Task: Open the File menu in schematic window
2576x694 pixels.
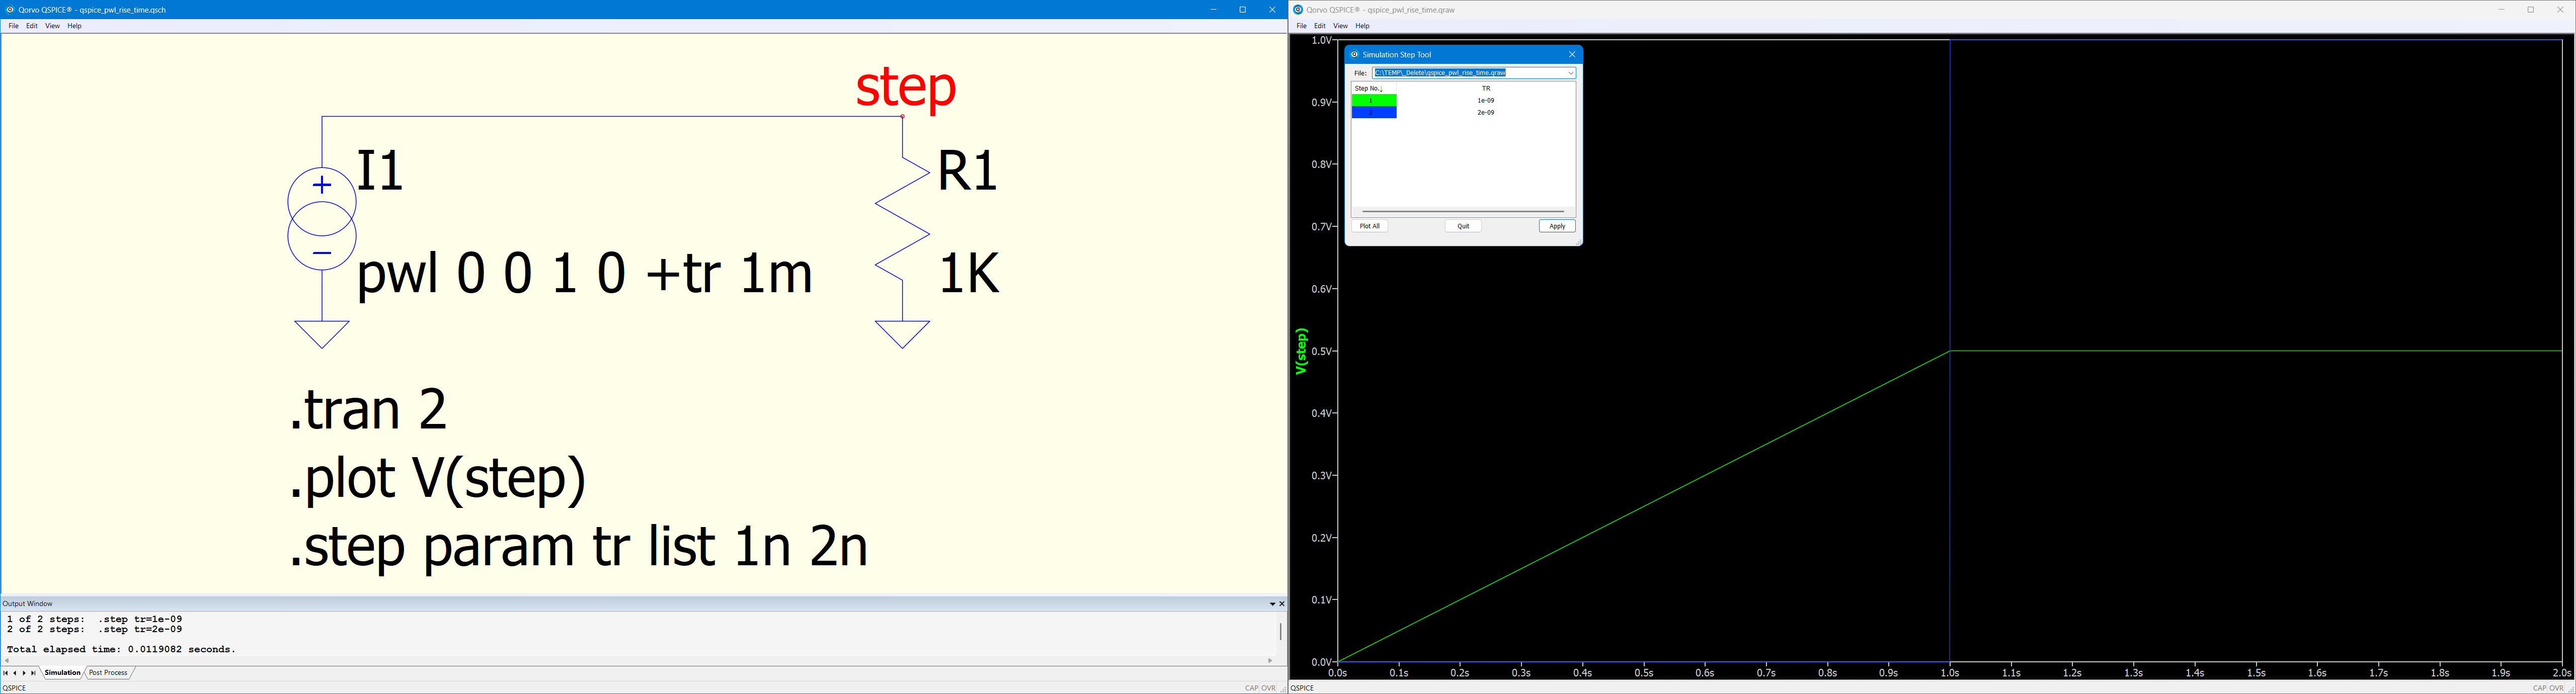Action: click(13, 26)
